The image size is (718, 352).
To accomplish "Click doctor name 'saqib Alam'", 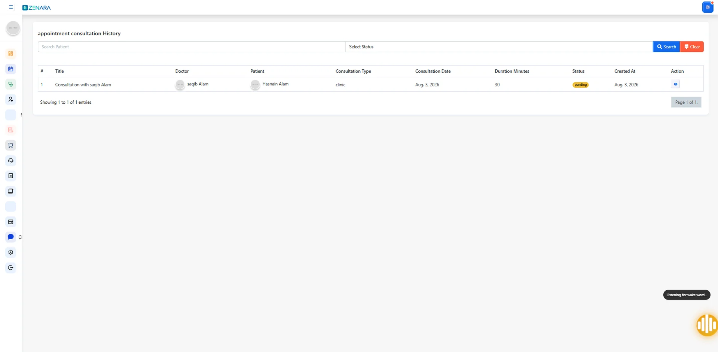I will [198, 84].
